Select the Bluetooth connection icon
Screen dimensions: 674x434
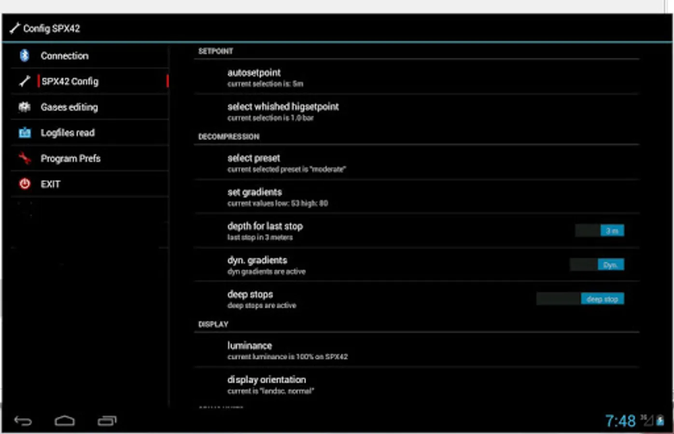[24, 55]
